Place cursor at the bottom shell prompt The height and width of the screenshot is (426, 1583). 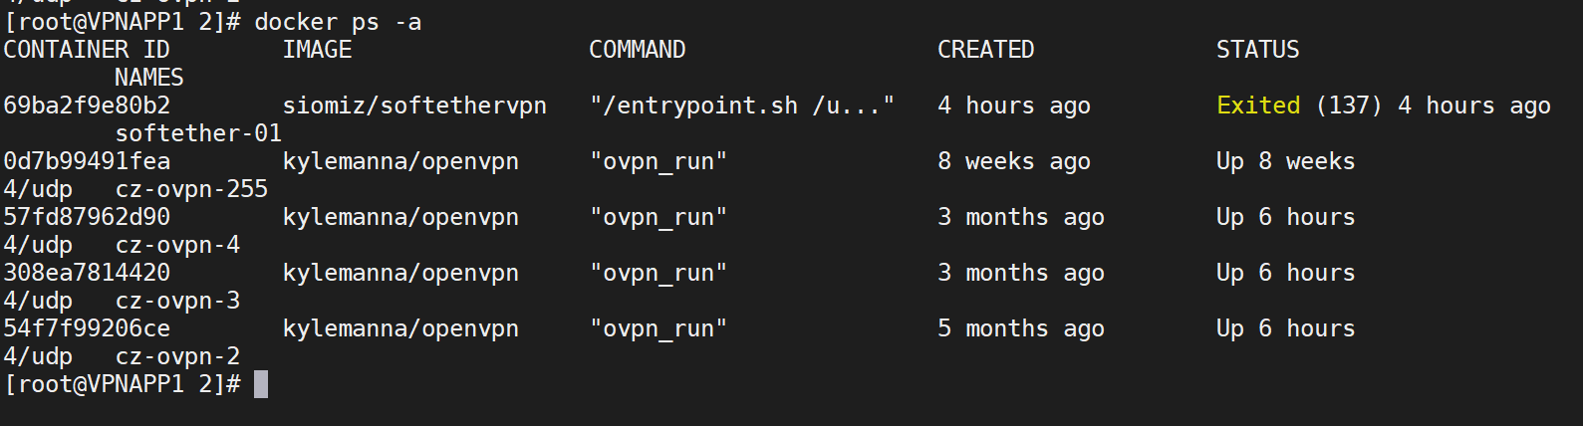coord(261,384)
